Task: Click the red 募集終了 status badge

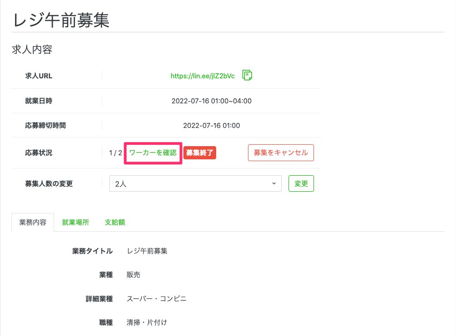Action: (x=199, y=153)
